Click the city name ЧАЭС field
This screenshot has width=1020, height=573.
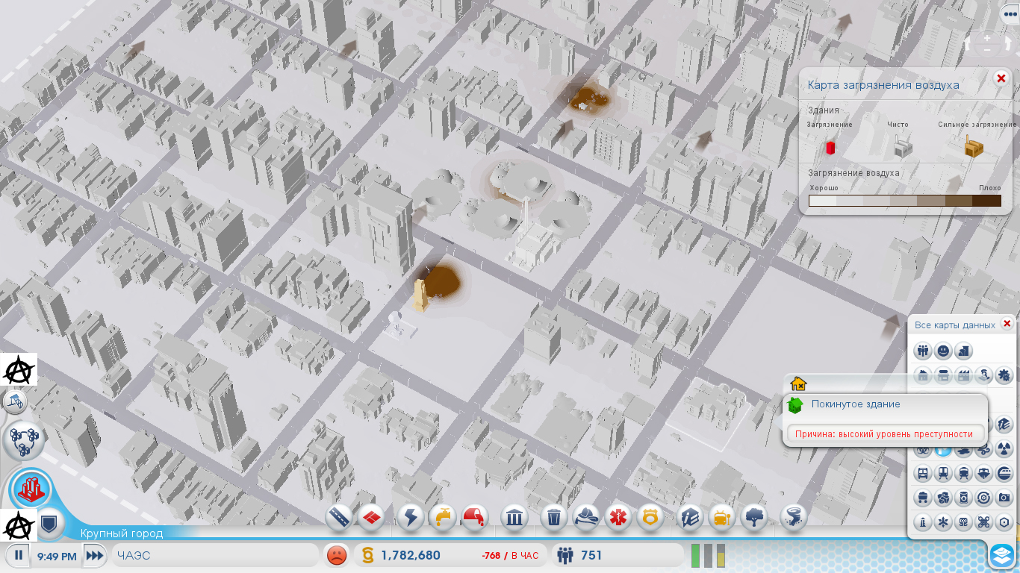point(215,556)
